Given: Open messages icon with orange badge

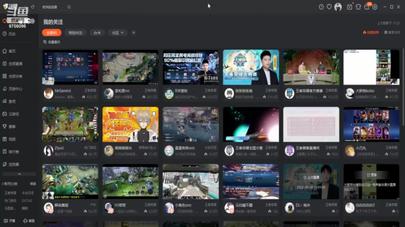Looking at the screenshot, I should click(367, 7).
